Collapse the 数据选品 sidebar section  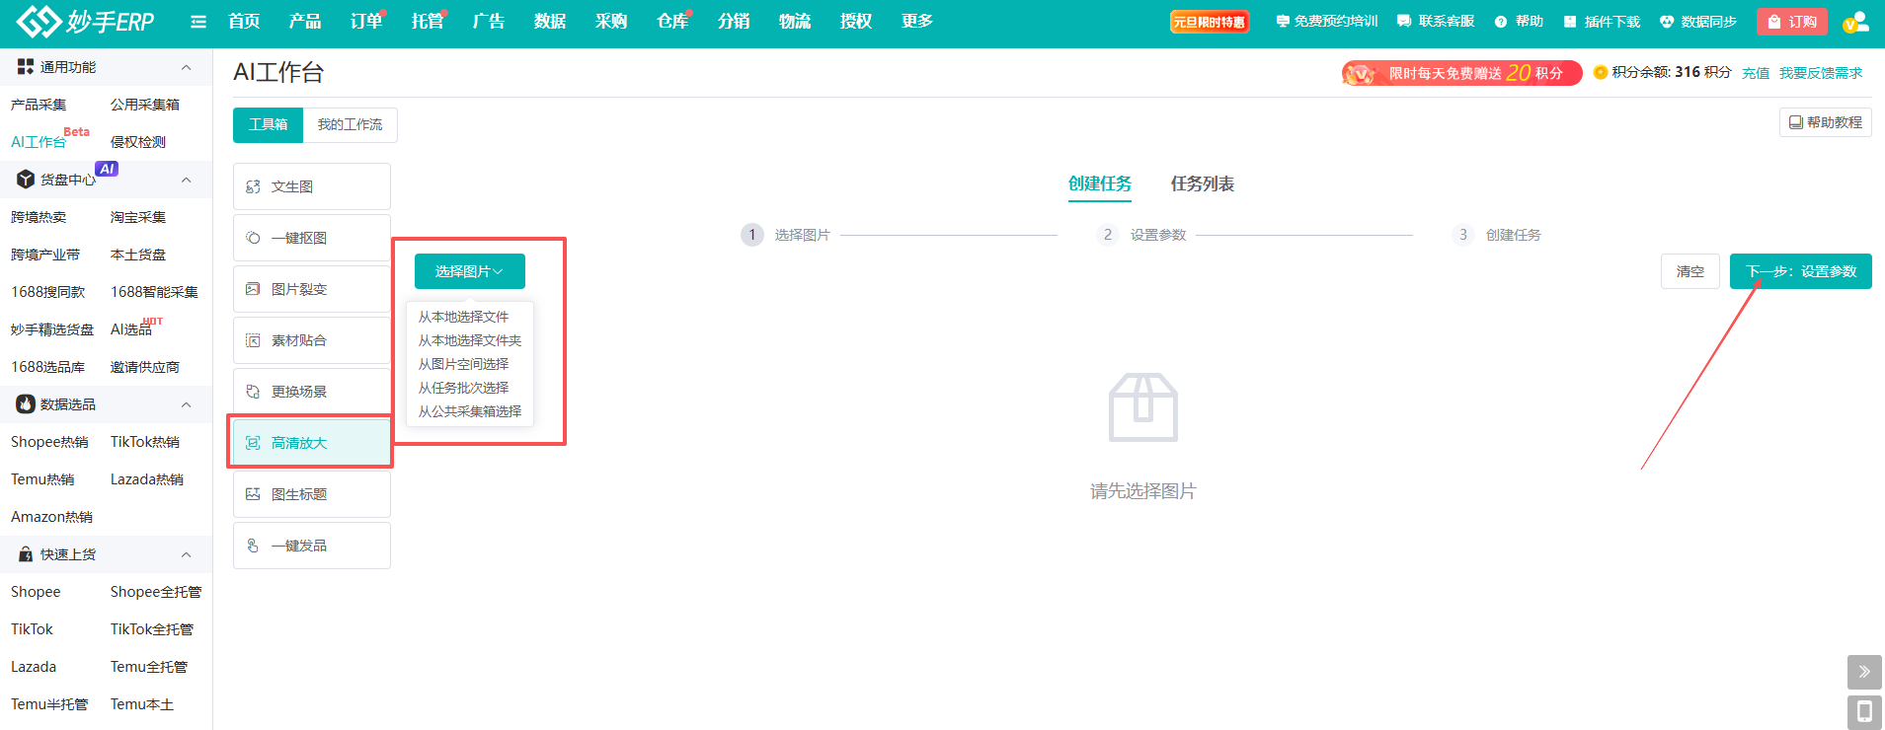pyautogui.click(x=186, y=404)
